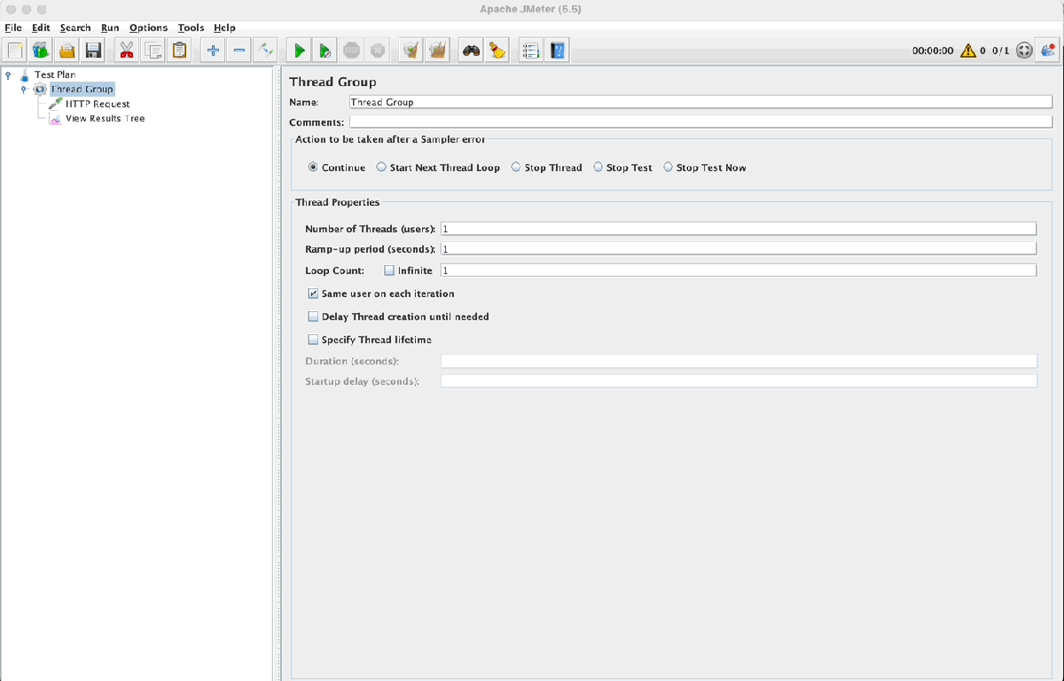Collapse the Test Plan tree node handle
The image size is (1064, 681).
click(9, 75)
